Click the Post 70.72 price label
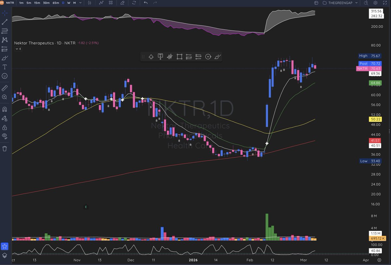 pyautogui.click(x=369, y=63)
